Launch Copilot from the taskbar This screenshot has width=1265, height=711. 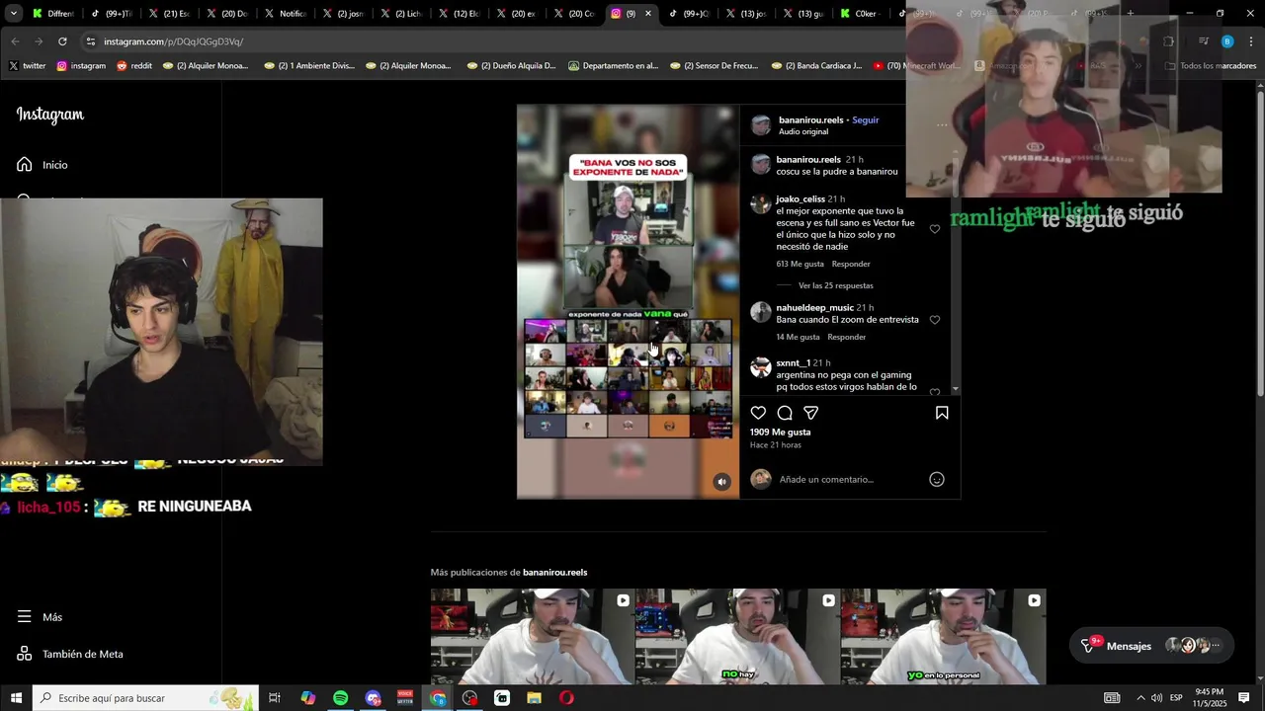point(308,698)
